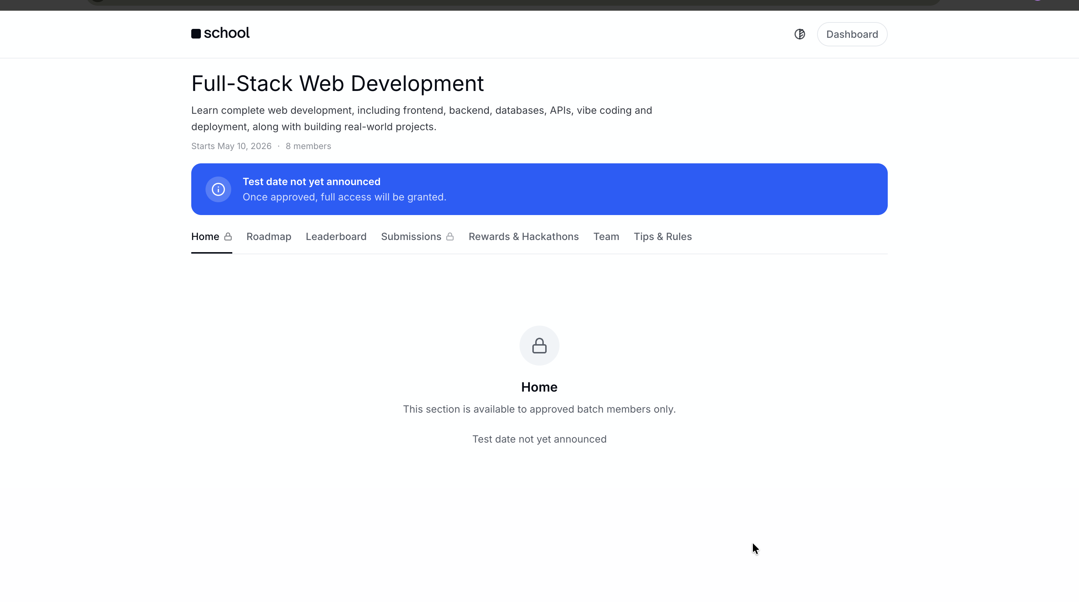Image resolution: width=1079 pixels, height=602 pixels.
Task: Go to the Submissions tab
Action: (411, 236)
